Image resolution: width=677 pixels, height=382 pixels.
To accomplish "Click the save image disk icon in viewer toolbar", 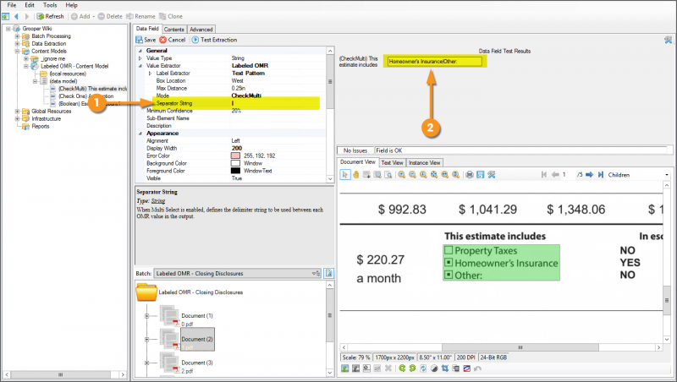I will point(480,175).
